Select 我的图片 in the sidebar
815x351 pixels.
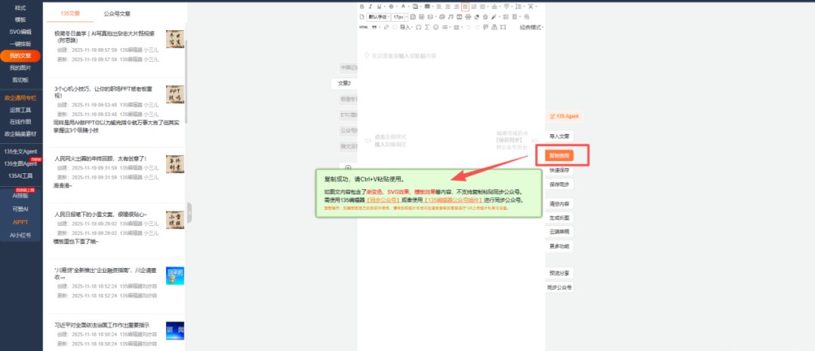[20, 68]
